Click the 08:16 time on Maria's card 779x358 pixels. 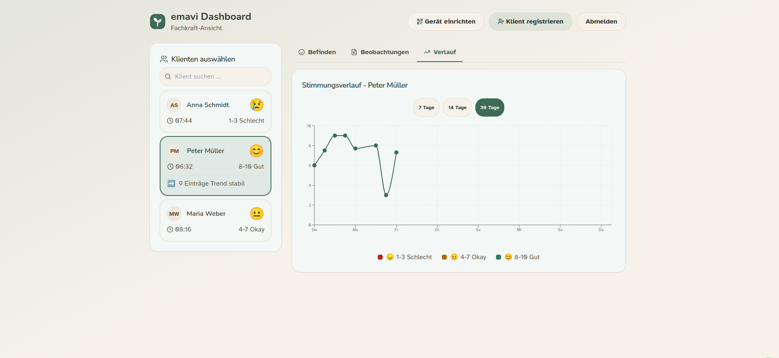point(183,229)
